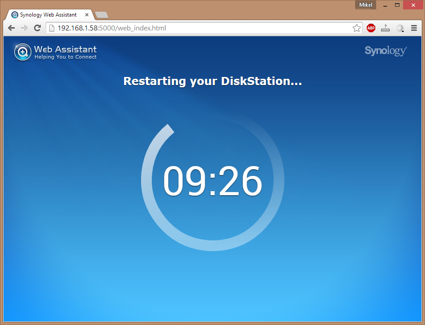Click the page icon in the address bar
The image size is (425, 325).
(52, 28)
